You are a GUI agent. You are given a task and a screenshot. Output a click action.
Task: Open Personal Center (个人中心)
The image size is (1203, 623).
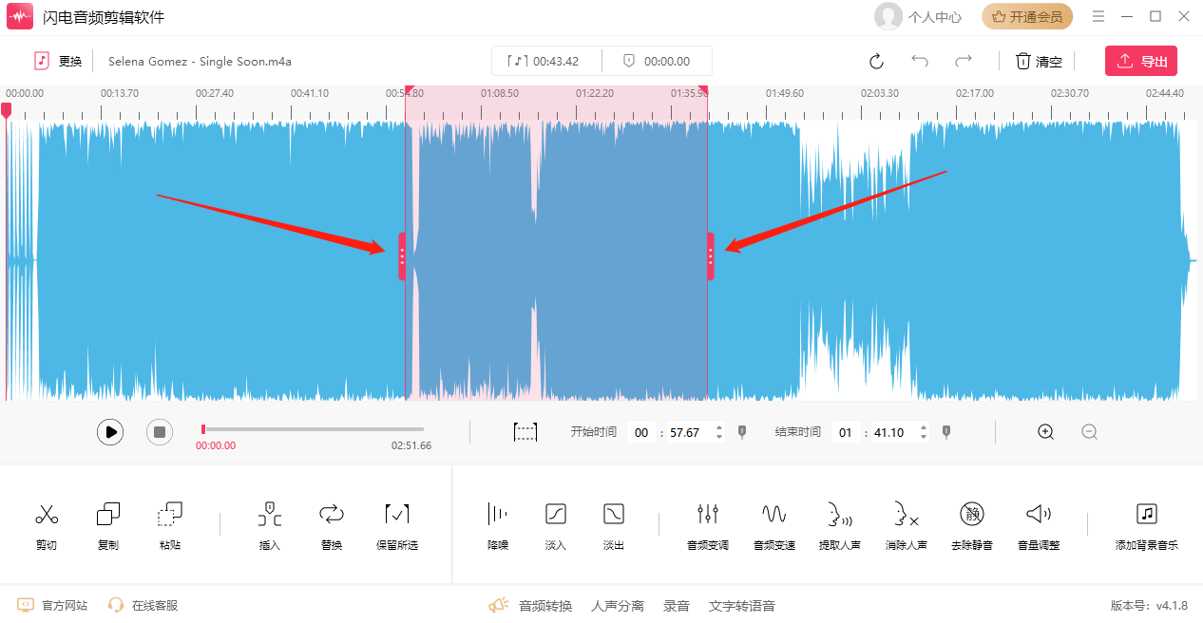(x=918, y=16)
